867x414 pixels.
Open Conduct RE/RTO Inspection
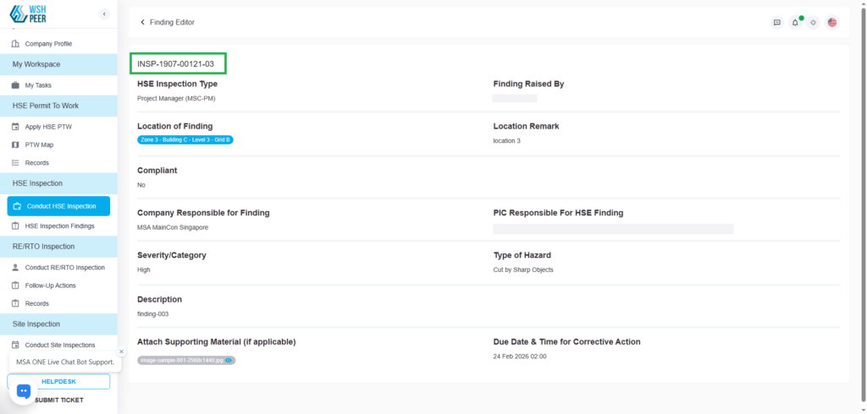[x=64, y=267]
